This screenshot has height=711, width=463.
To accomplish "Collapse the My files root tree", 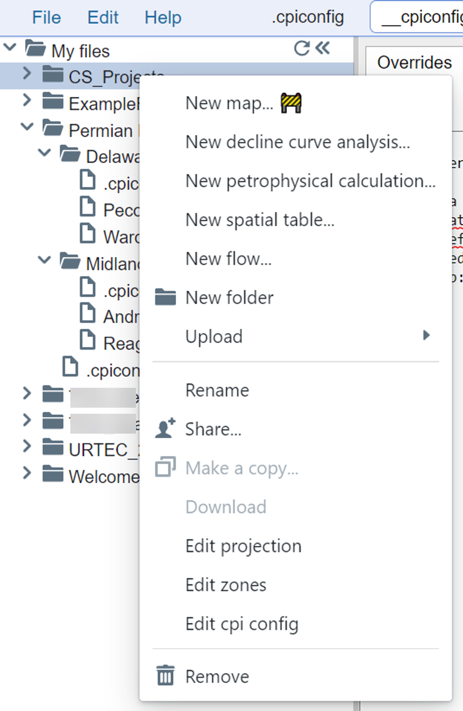I will (10, 47).
